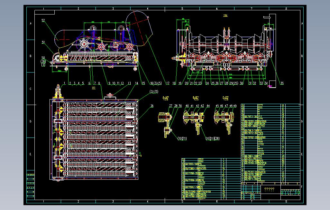The image size is (330, 210).
Task: Select the yellow A-A section title
Action: coord(166,98)
